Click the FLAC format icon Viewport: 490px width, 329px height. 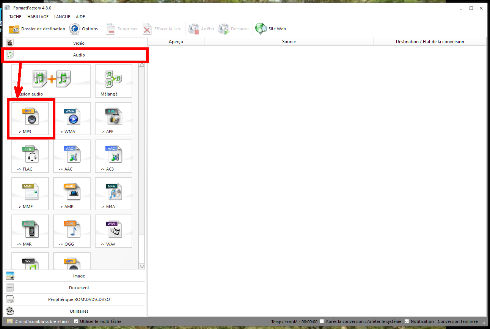point(30,156)
